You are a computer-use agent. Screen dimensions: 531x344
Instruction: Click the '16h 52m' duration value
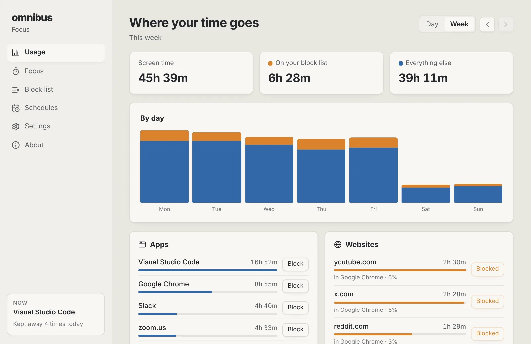[x=264, y=262]
